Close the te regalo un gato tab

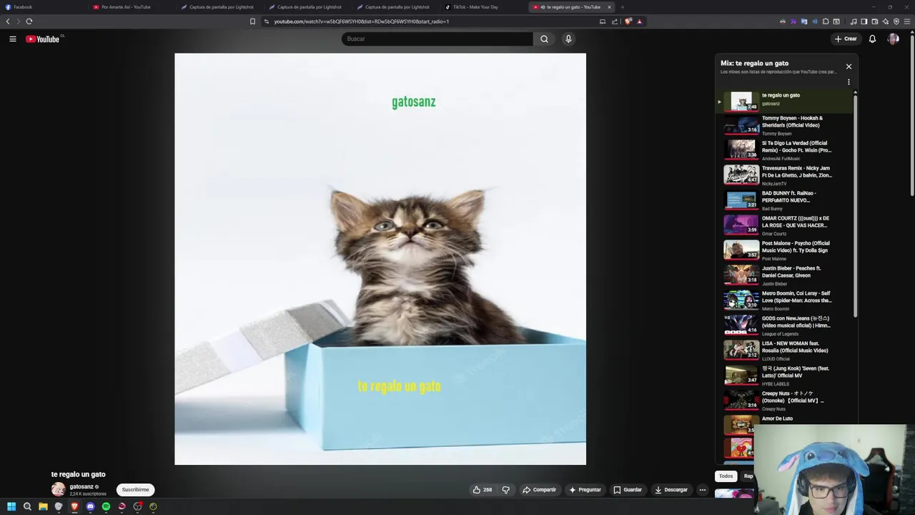click(x=609, y=7)
